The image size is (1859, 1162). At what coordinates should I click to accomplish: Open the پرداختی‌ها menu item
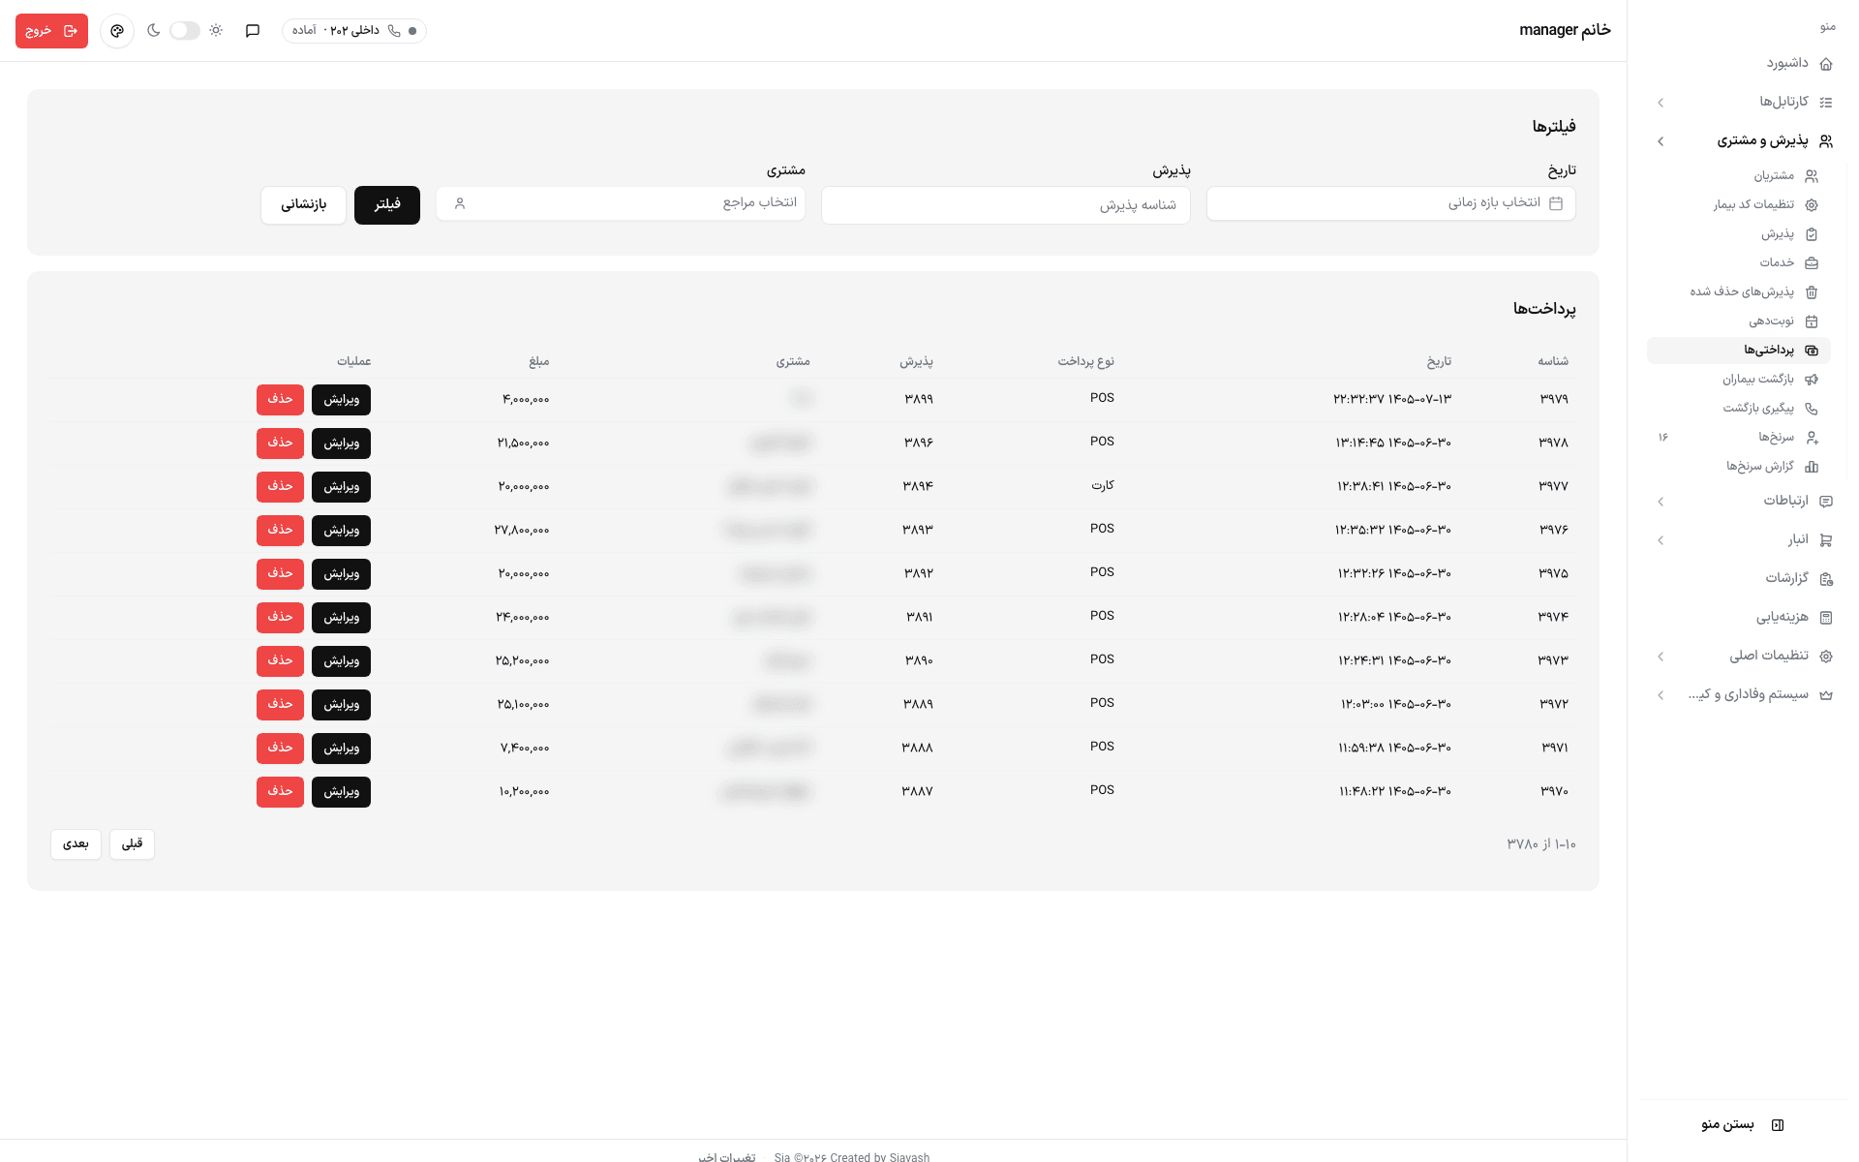pyautogui.click(x=1739, y=351)
